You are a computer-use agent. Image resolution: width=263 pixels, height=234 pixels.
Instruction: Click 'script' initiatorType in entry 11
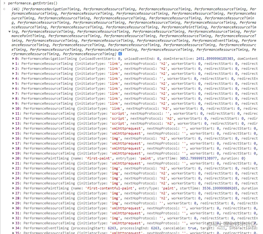(118, 113)
